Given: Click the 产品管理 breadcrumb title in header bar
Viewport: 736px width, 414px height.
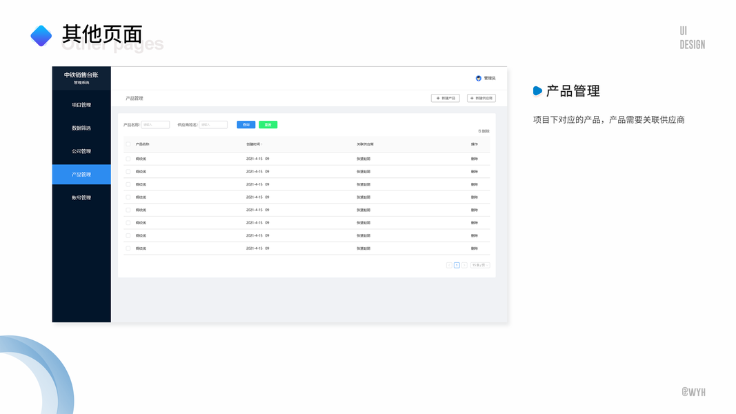Looking at the screenshot, I should [x=135, y=98].
